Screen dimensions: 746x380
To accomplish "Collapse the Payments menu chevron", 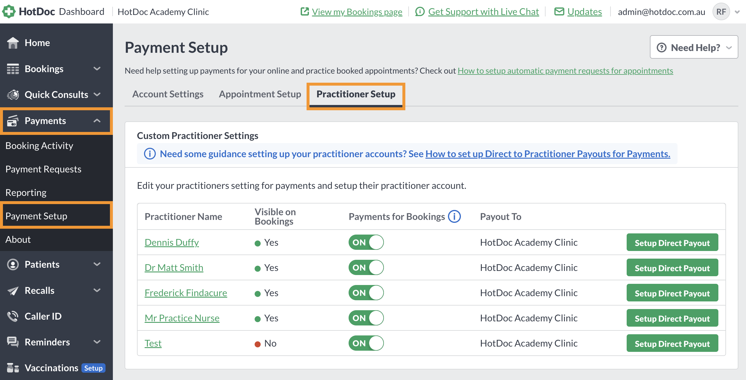I will click(97, 121).
